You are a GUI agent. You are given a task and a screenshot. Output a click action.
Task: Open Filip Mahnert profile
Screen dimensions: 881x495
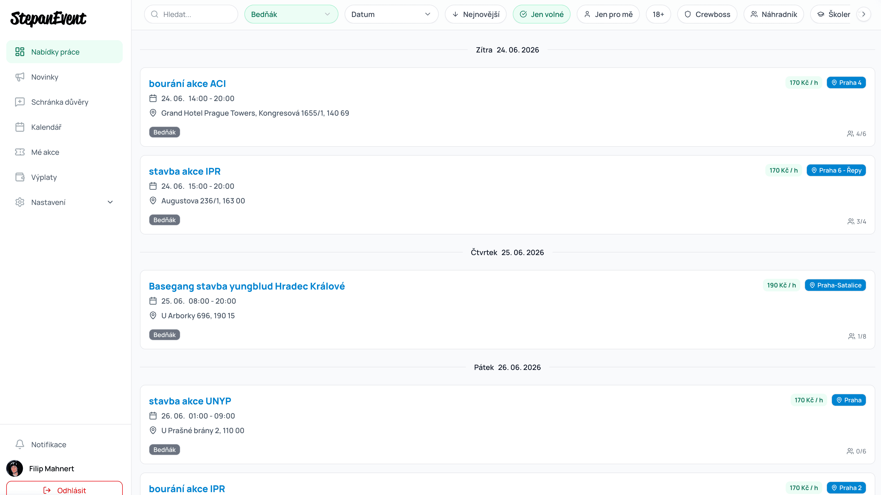coord(51,469)
